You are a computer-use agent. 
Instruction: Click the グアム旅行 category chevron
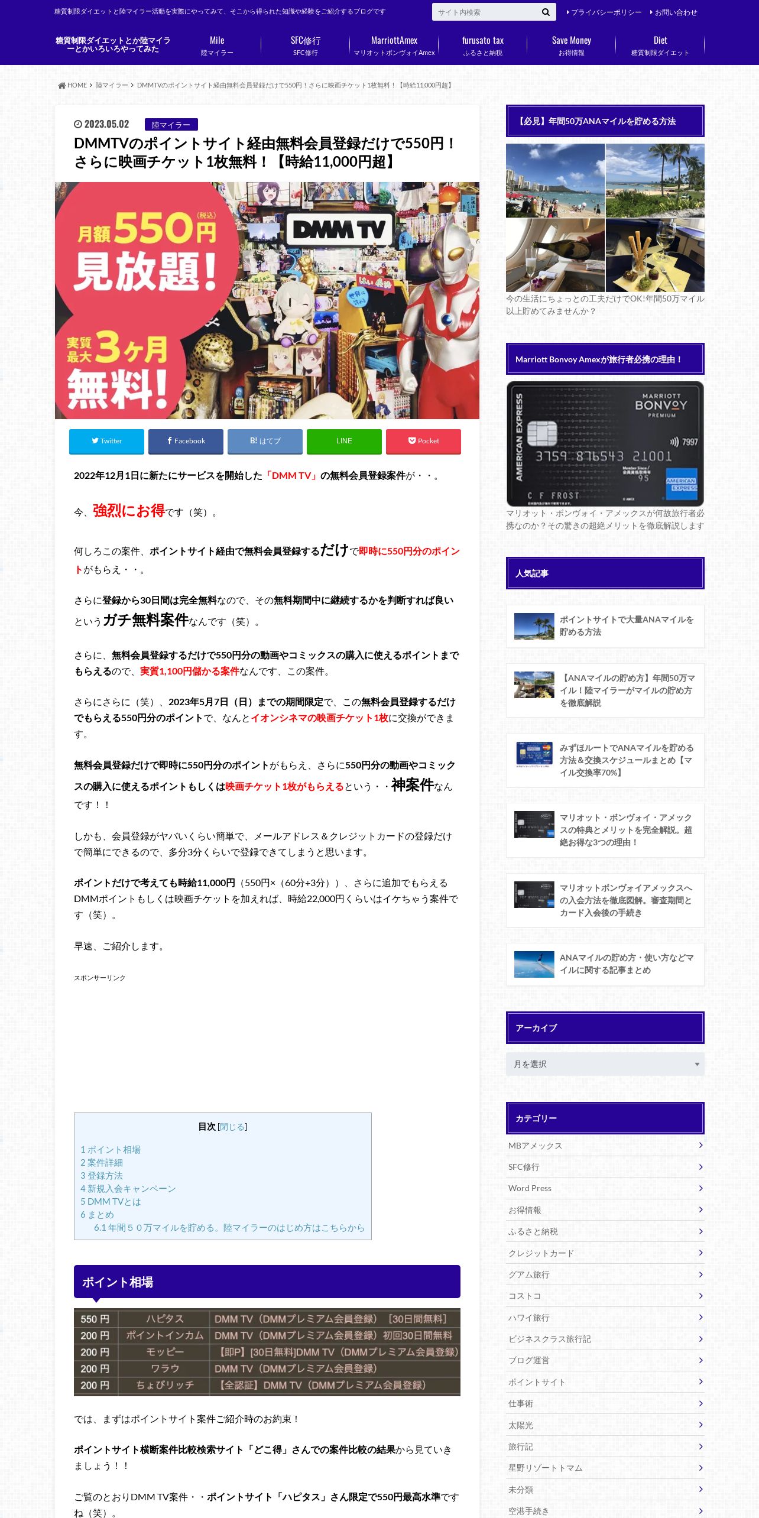pyautogui.click(x=700, y=1274)
